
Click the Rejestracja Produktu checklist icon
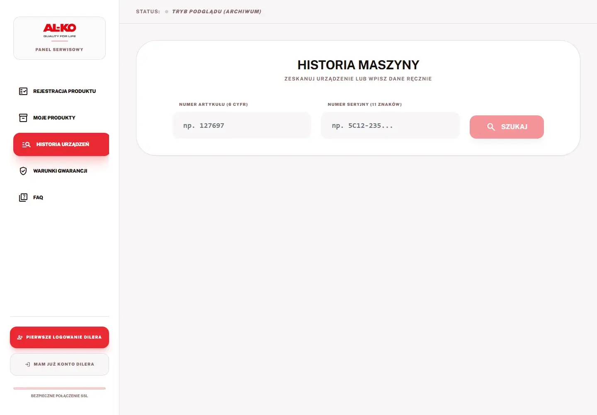click(x=23, y=91)
